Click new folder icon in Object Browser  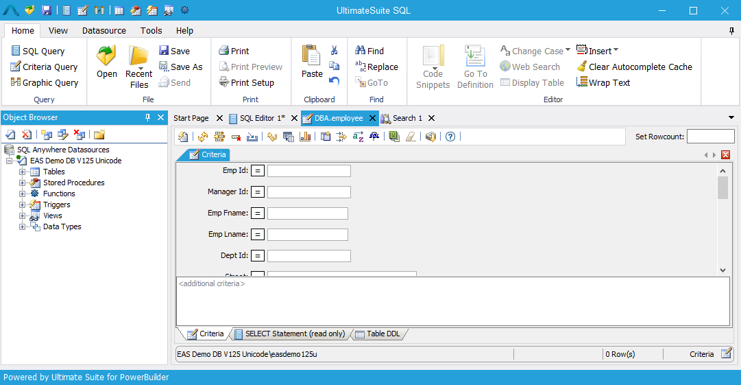coord(99,135)
